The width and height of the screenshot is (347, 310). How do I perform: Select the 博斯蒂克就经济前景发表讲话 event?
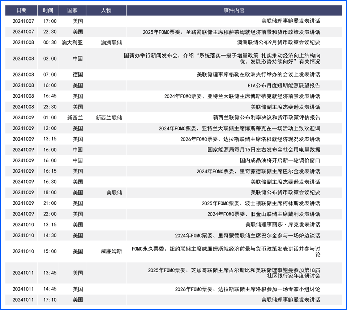[242, 96]
